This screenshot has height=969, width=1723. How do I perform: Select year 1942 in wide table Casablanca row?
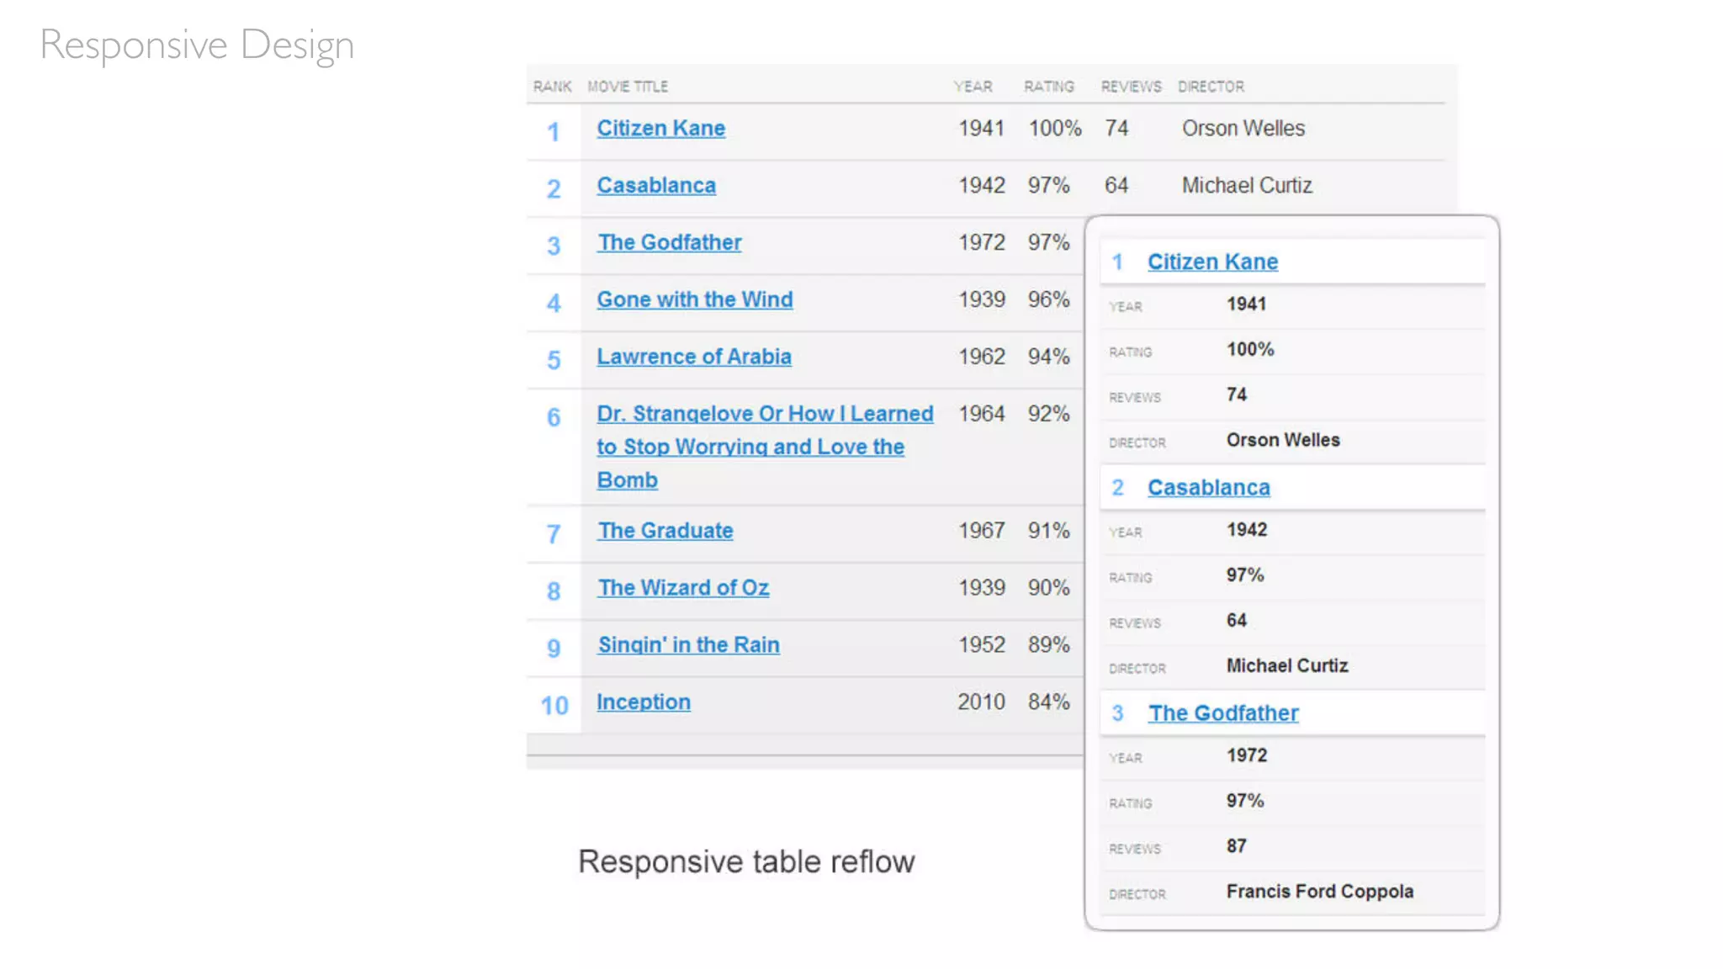981,186
